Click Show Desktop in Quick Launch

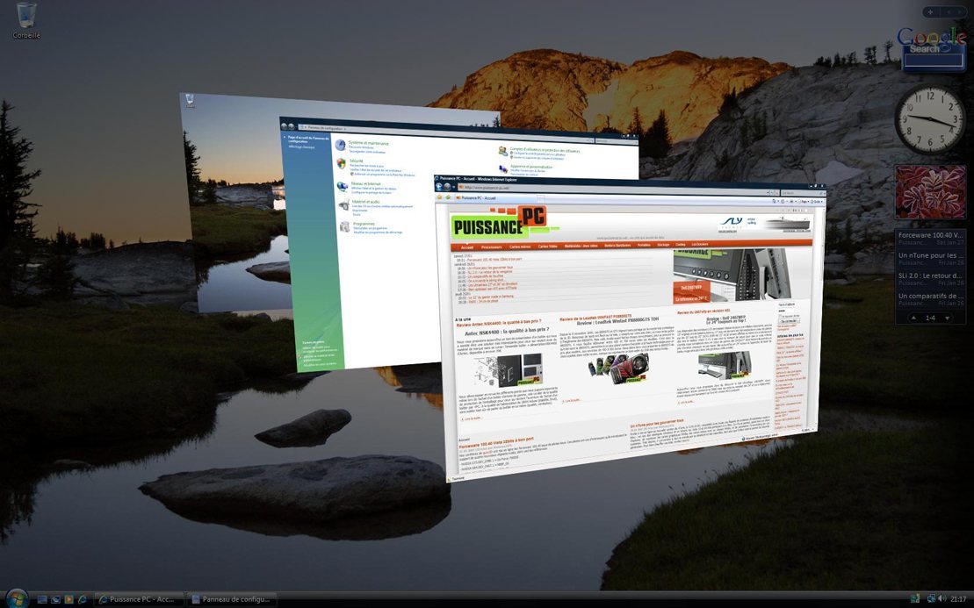41,599
